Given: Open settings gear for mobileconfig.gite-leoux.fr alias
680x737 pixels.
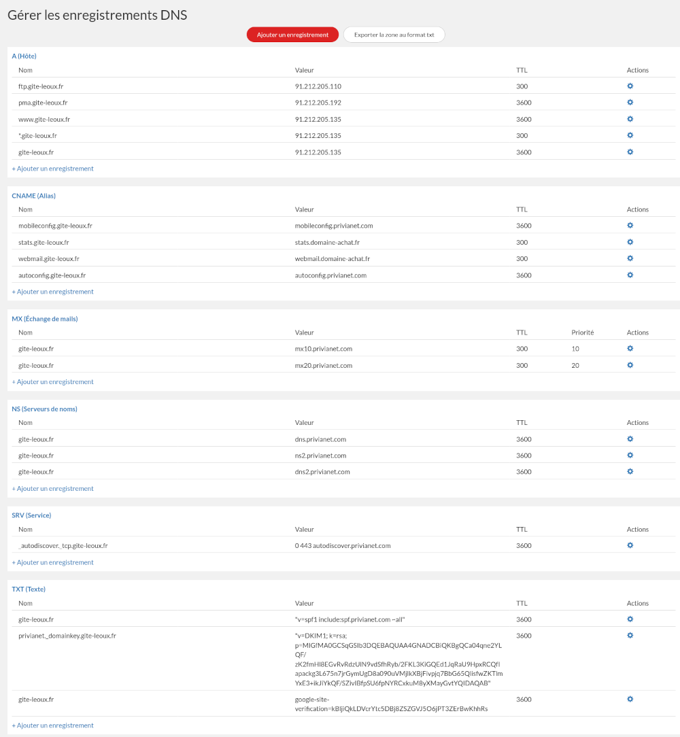Looking at the screenshot, I should [x=630, y=226].
